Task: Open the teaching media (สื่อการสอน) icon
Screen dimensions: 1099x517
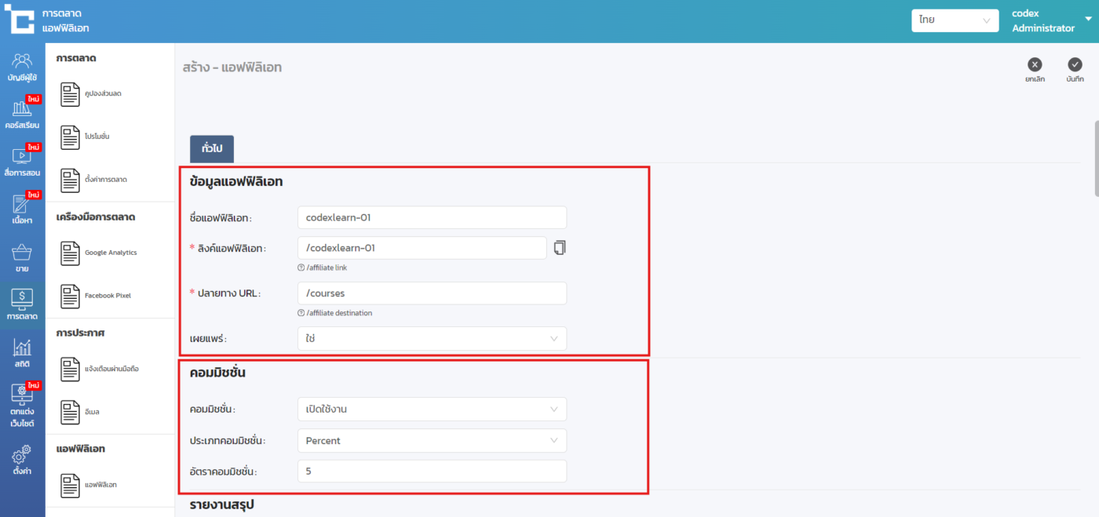Action: click(x=22, y=162)
